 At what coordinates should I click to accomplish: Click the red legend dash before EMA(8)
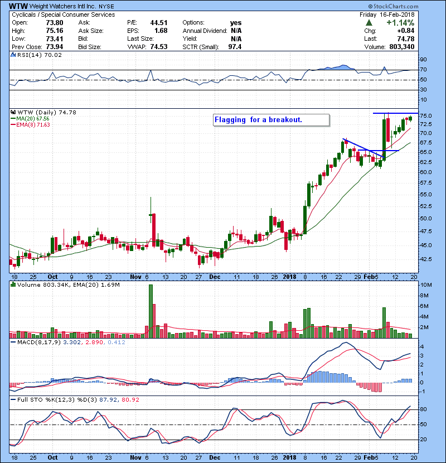[13, 125]
